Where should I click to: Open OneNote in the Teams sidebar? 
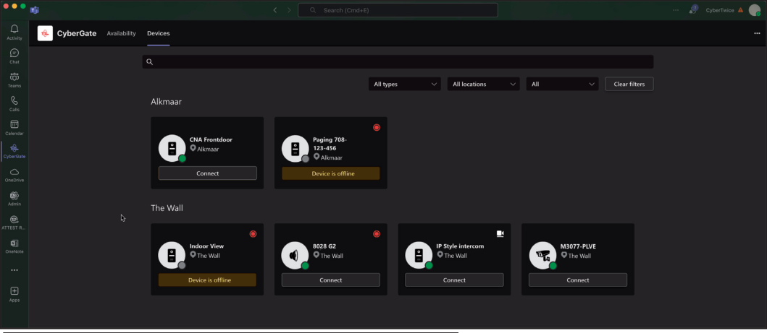tap(14, 246)
